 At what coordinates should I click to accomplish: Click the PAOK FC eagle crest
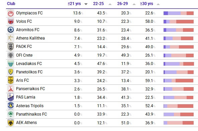(x=11, y=47)
